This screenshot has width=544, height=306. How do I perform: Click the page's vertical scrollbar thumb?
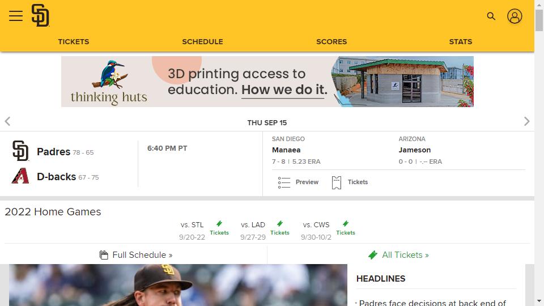539,20
